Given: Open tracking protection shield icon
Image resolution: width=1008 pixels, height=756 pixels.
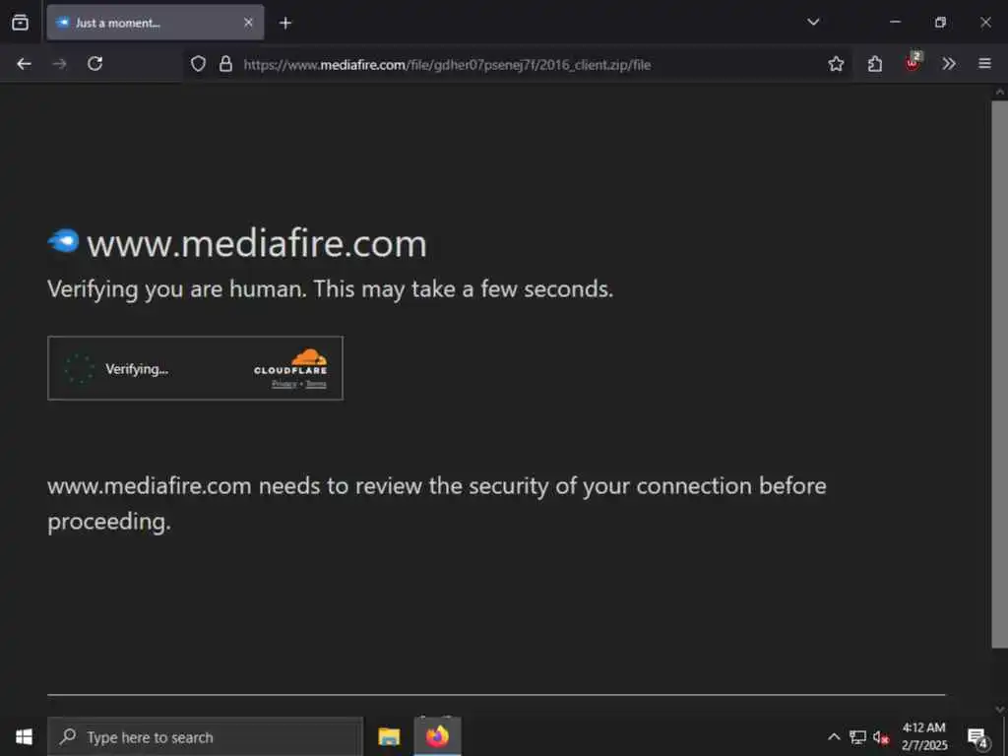Looking at the screenshot, I should 198,64.
